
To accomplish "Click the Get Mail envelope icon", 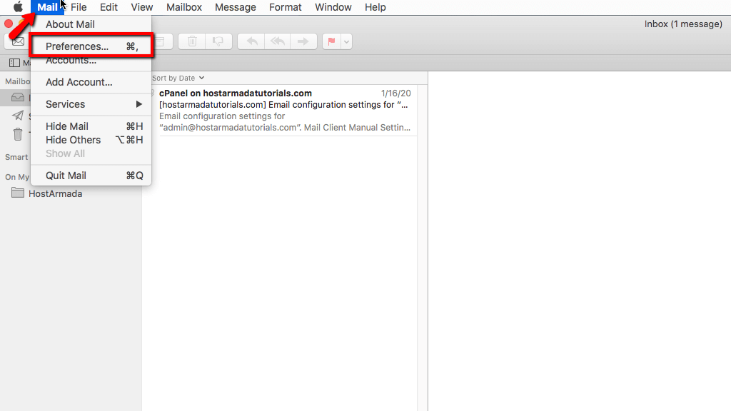I will [18, 41].
